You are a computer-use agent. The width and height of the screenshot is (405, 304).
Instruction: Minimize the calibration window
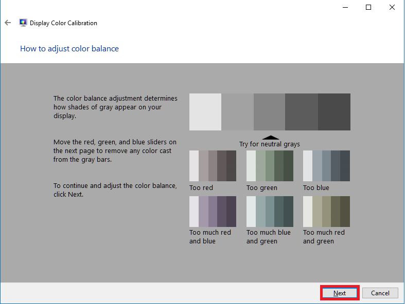(345, 7)
